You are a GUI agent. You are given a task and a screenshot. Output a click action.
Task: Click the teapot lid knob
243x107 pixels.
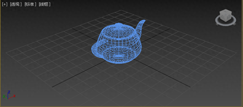119,25
